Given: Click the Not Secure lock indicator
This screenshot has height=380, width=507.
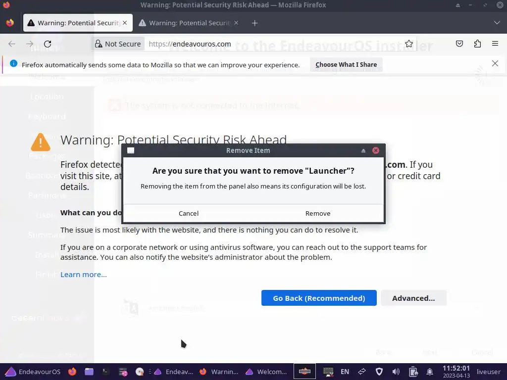Looking at the screenshot, I should pos(118,44).
